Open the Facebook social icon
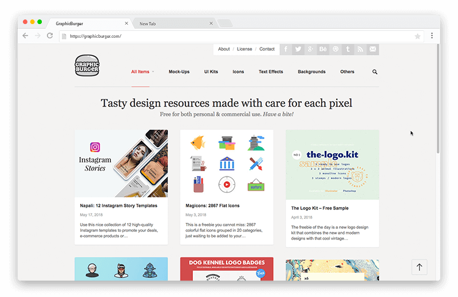 pyautogui.click(x=286, y=49)
